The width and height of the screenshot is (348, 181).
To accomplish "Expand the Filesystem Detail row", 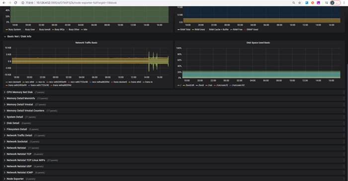I will tap(174, 129).
